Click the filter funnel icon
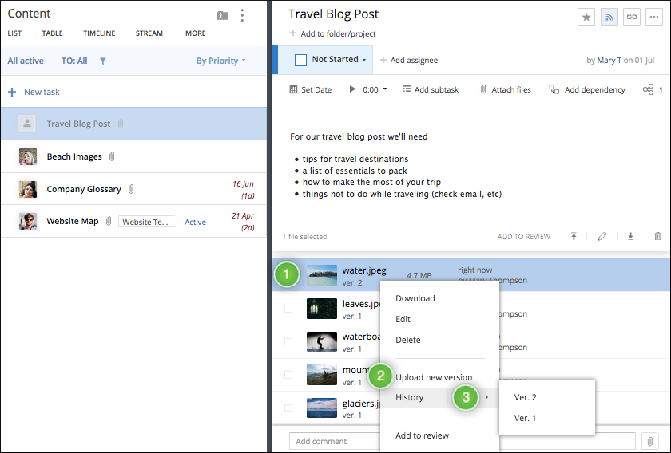Viewport: 671px width, 453px height. (x=103, y=61)
